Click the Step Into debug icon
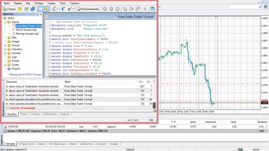Viewport: 269px width, 151px height. (125, 9)
